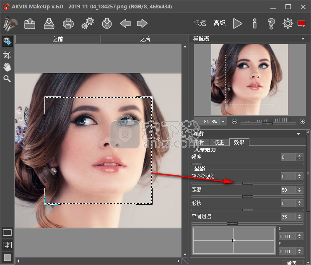
Task: Decrease the 距离 value with down stepper
Action: tap(300, 192)
